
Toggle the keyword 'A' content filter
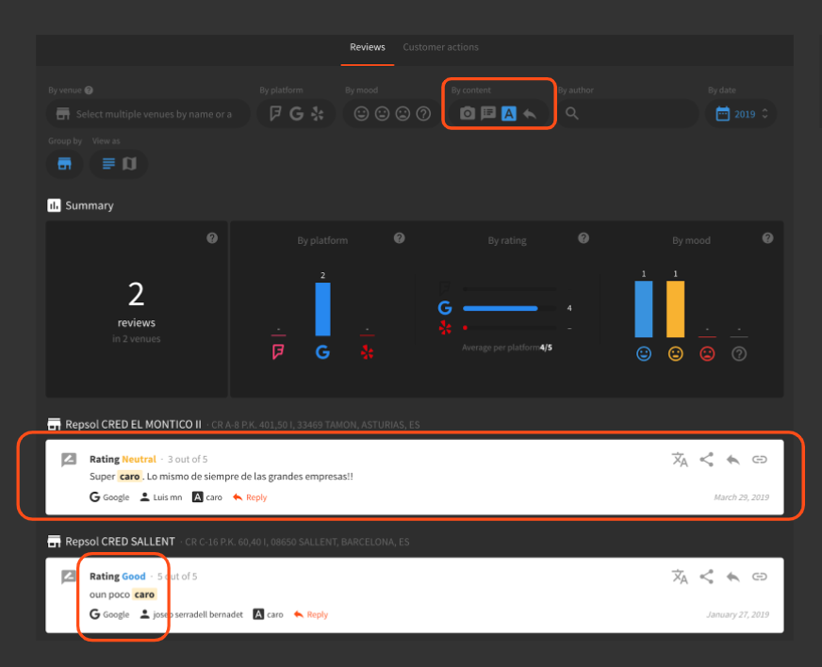(x=509, y=114)
